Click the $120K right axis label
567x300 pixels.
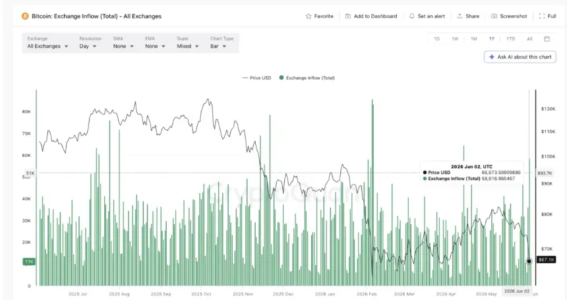548,109
